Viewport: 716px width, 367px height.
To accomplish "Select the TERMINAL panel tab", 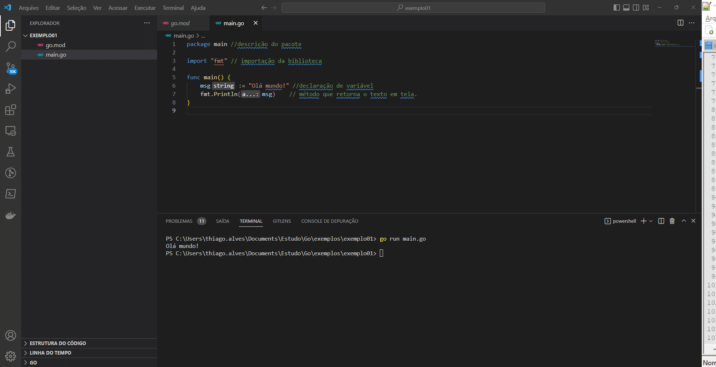I will tap(251, 221).
